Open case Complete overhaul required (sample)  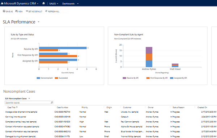click(x=21, y=122)
